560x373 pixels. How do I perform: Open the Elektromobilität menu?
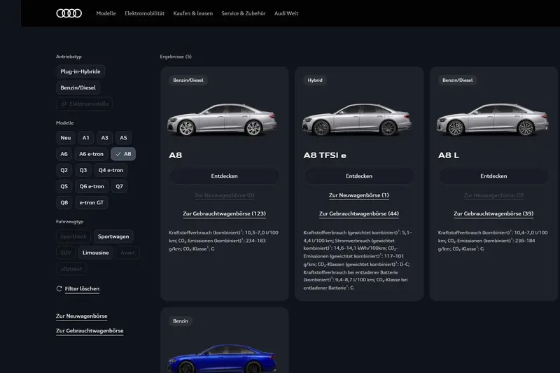point(144,13)
